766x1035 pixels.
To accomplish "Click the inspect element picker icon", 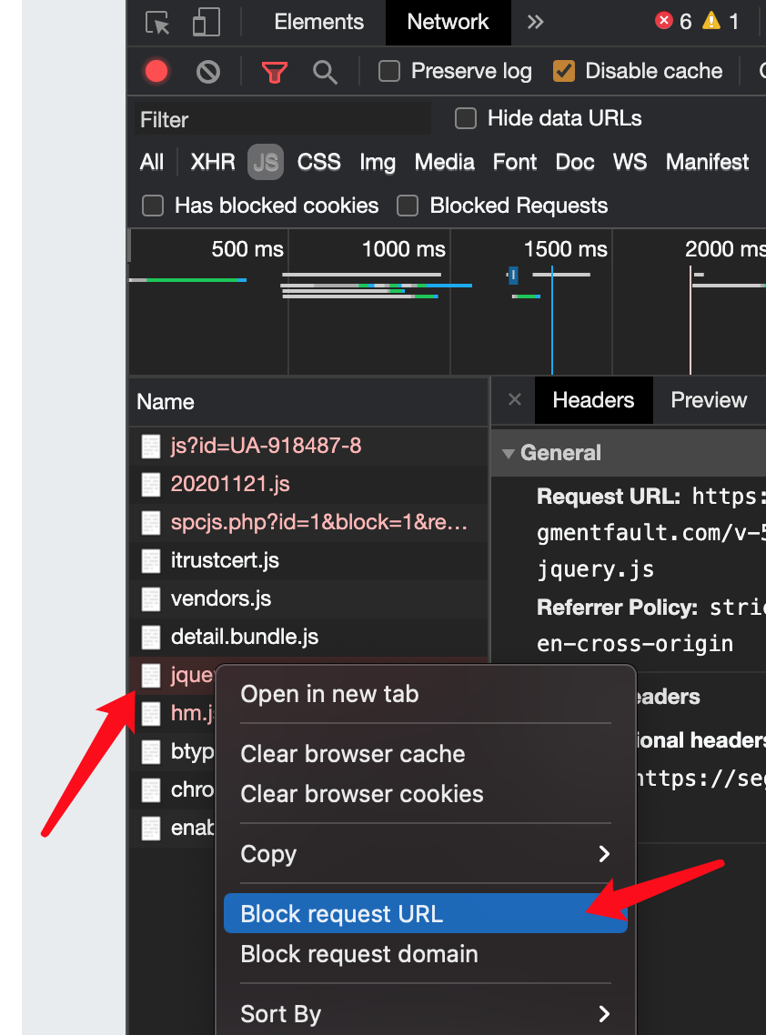I will 158,23.
